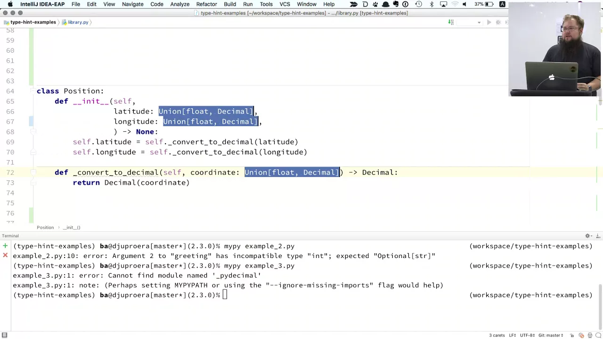The width and height of the screenshot is (603, 339).
Task: Click the striped arrow icon in menu bar
Action: point(354,4)
